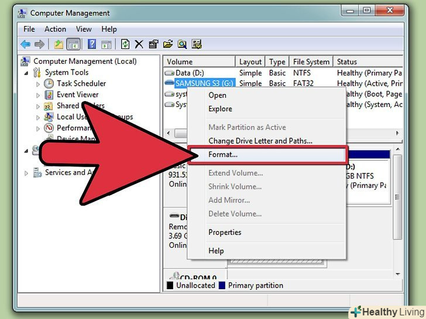Select the Computer Management (Local) root icon

coord(25,61)
